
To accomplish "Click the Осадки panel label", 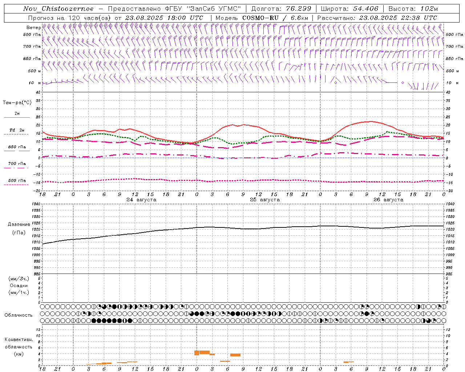I will point(19,286).
